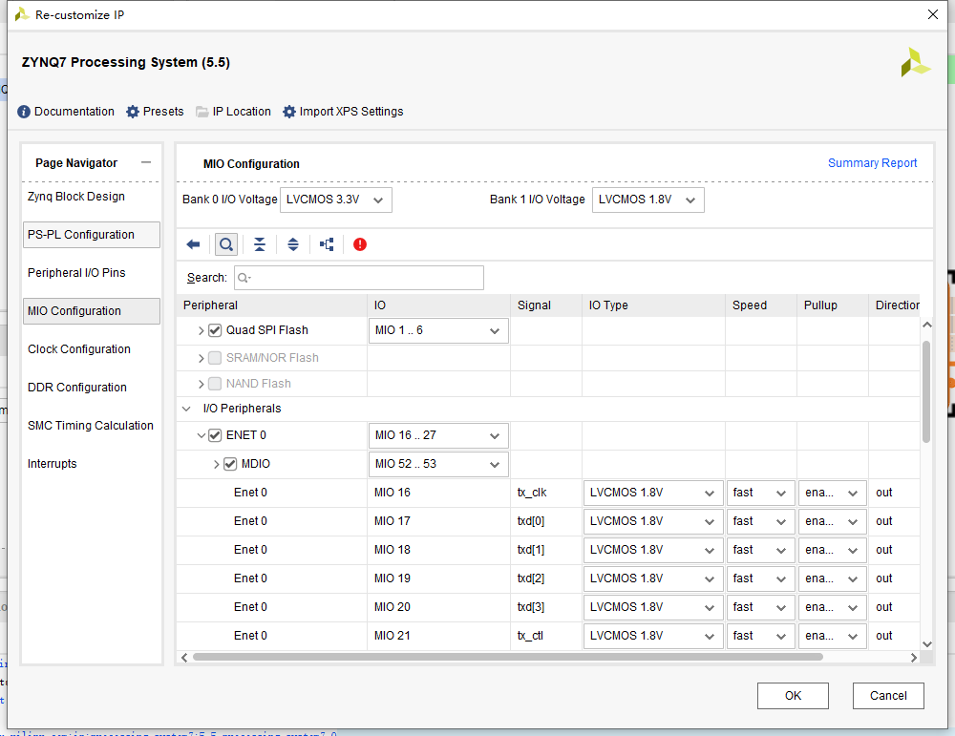Image resolution: width=955 pixels, height=736 pixels.
Task: Open IO Type dropdown for MIO 19
Action: (653, 578)
